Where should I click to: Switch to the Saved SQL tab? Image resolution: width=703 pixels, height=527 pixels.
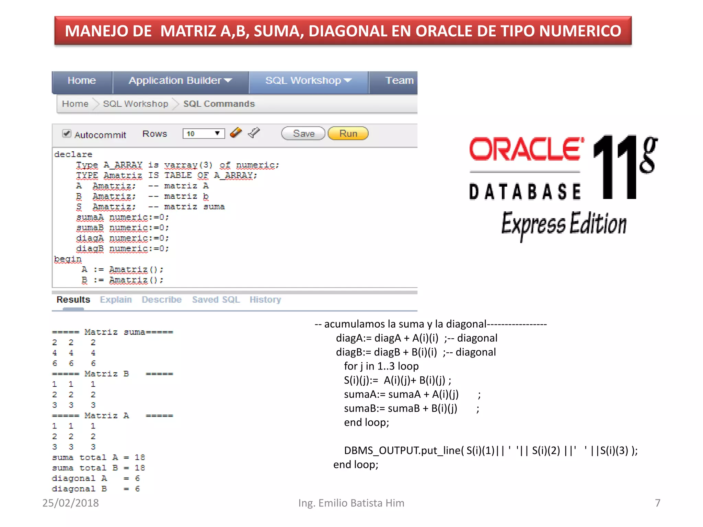click(x=216, y=300)
